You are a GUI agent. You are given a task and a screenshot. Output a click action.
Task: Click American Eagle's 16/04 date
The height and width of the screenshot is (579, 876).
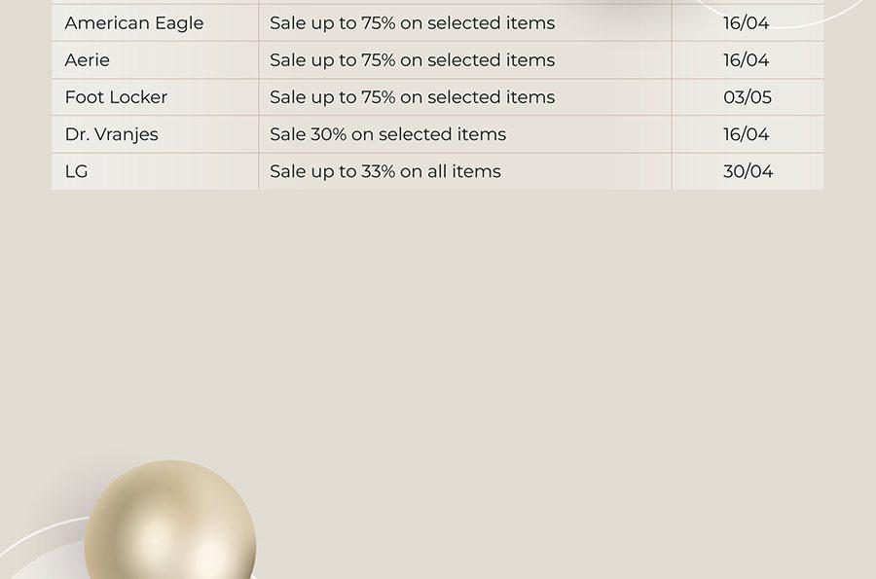point(747,23)
